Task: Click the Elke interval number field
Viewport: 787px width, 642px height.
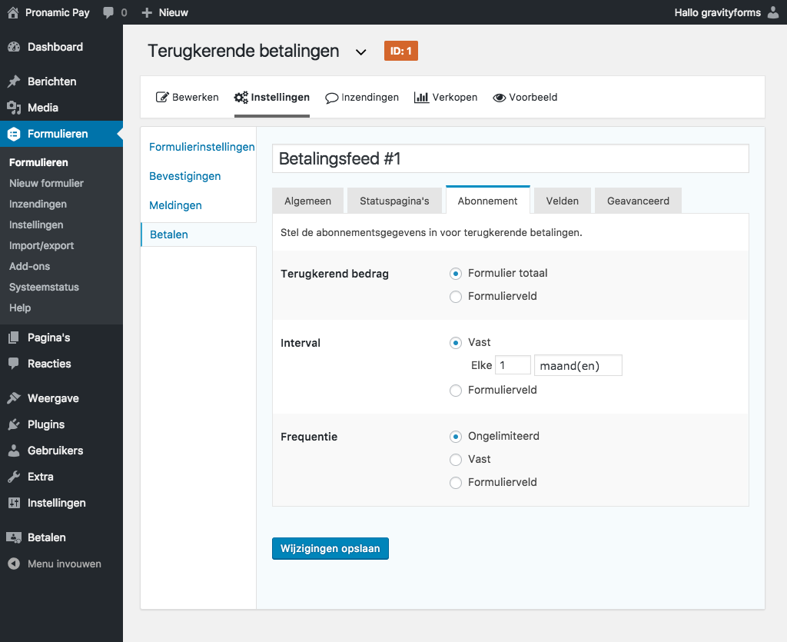Action: pos(513,365)
